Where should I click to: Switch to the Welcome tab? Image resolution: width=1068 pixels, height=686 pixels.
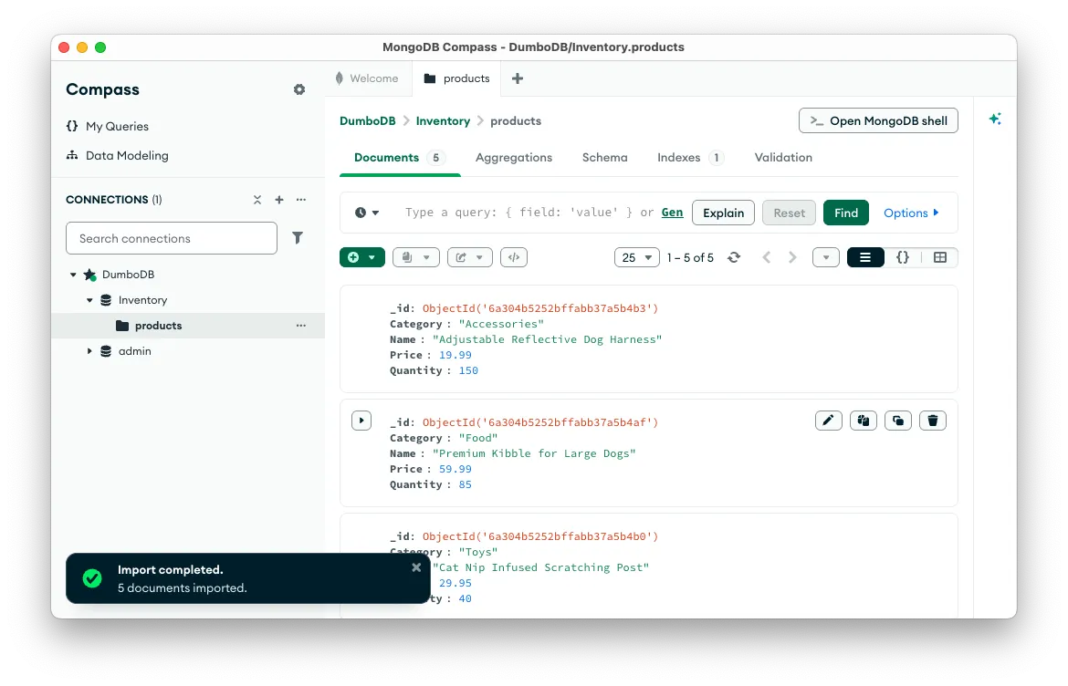click(x=368, y=79)
